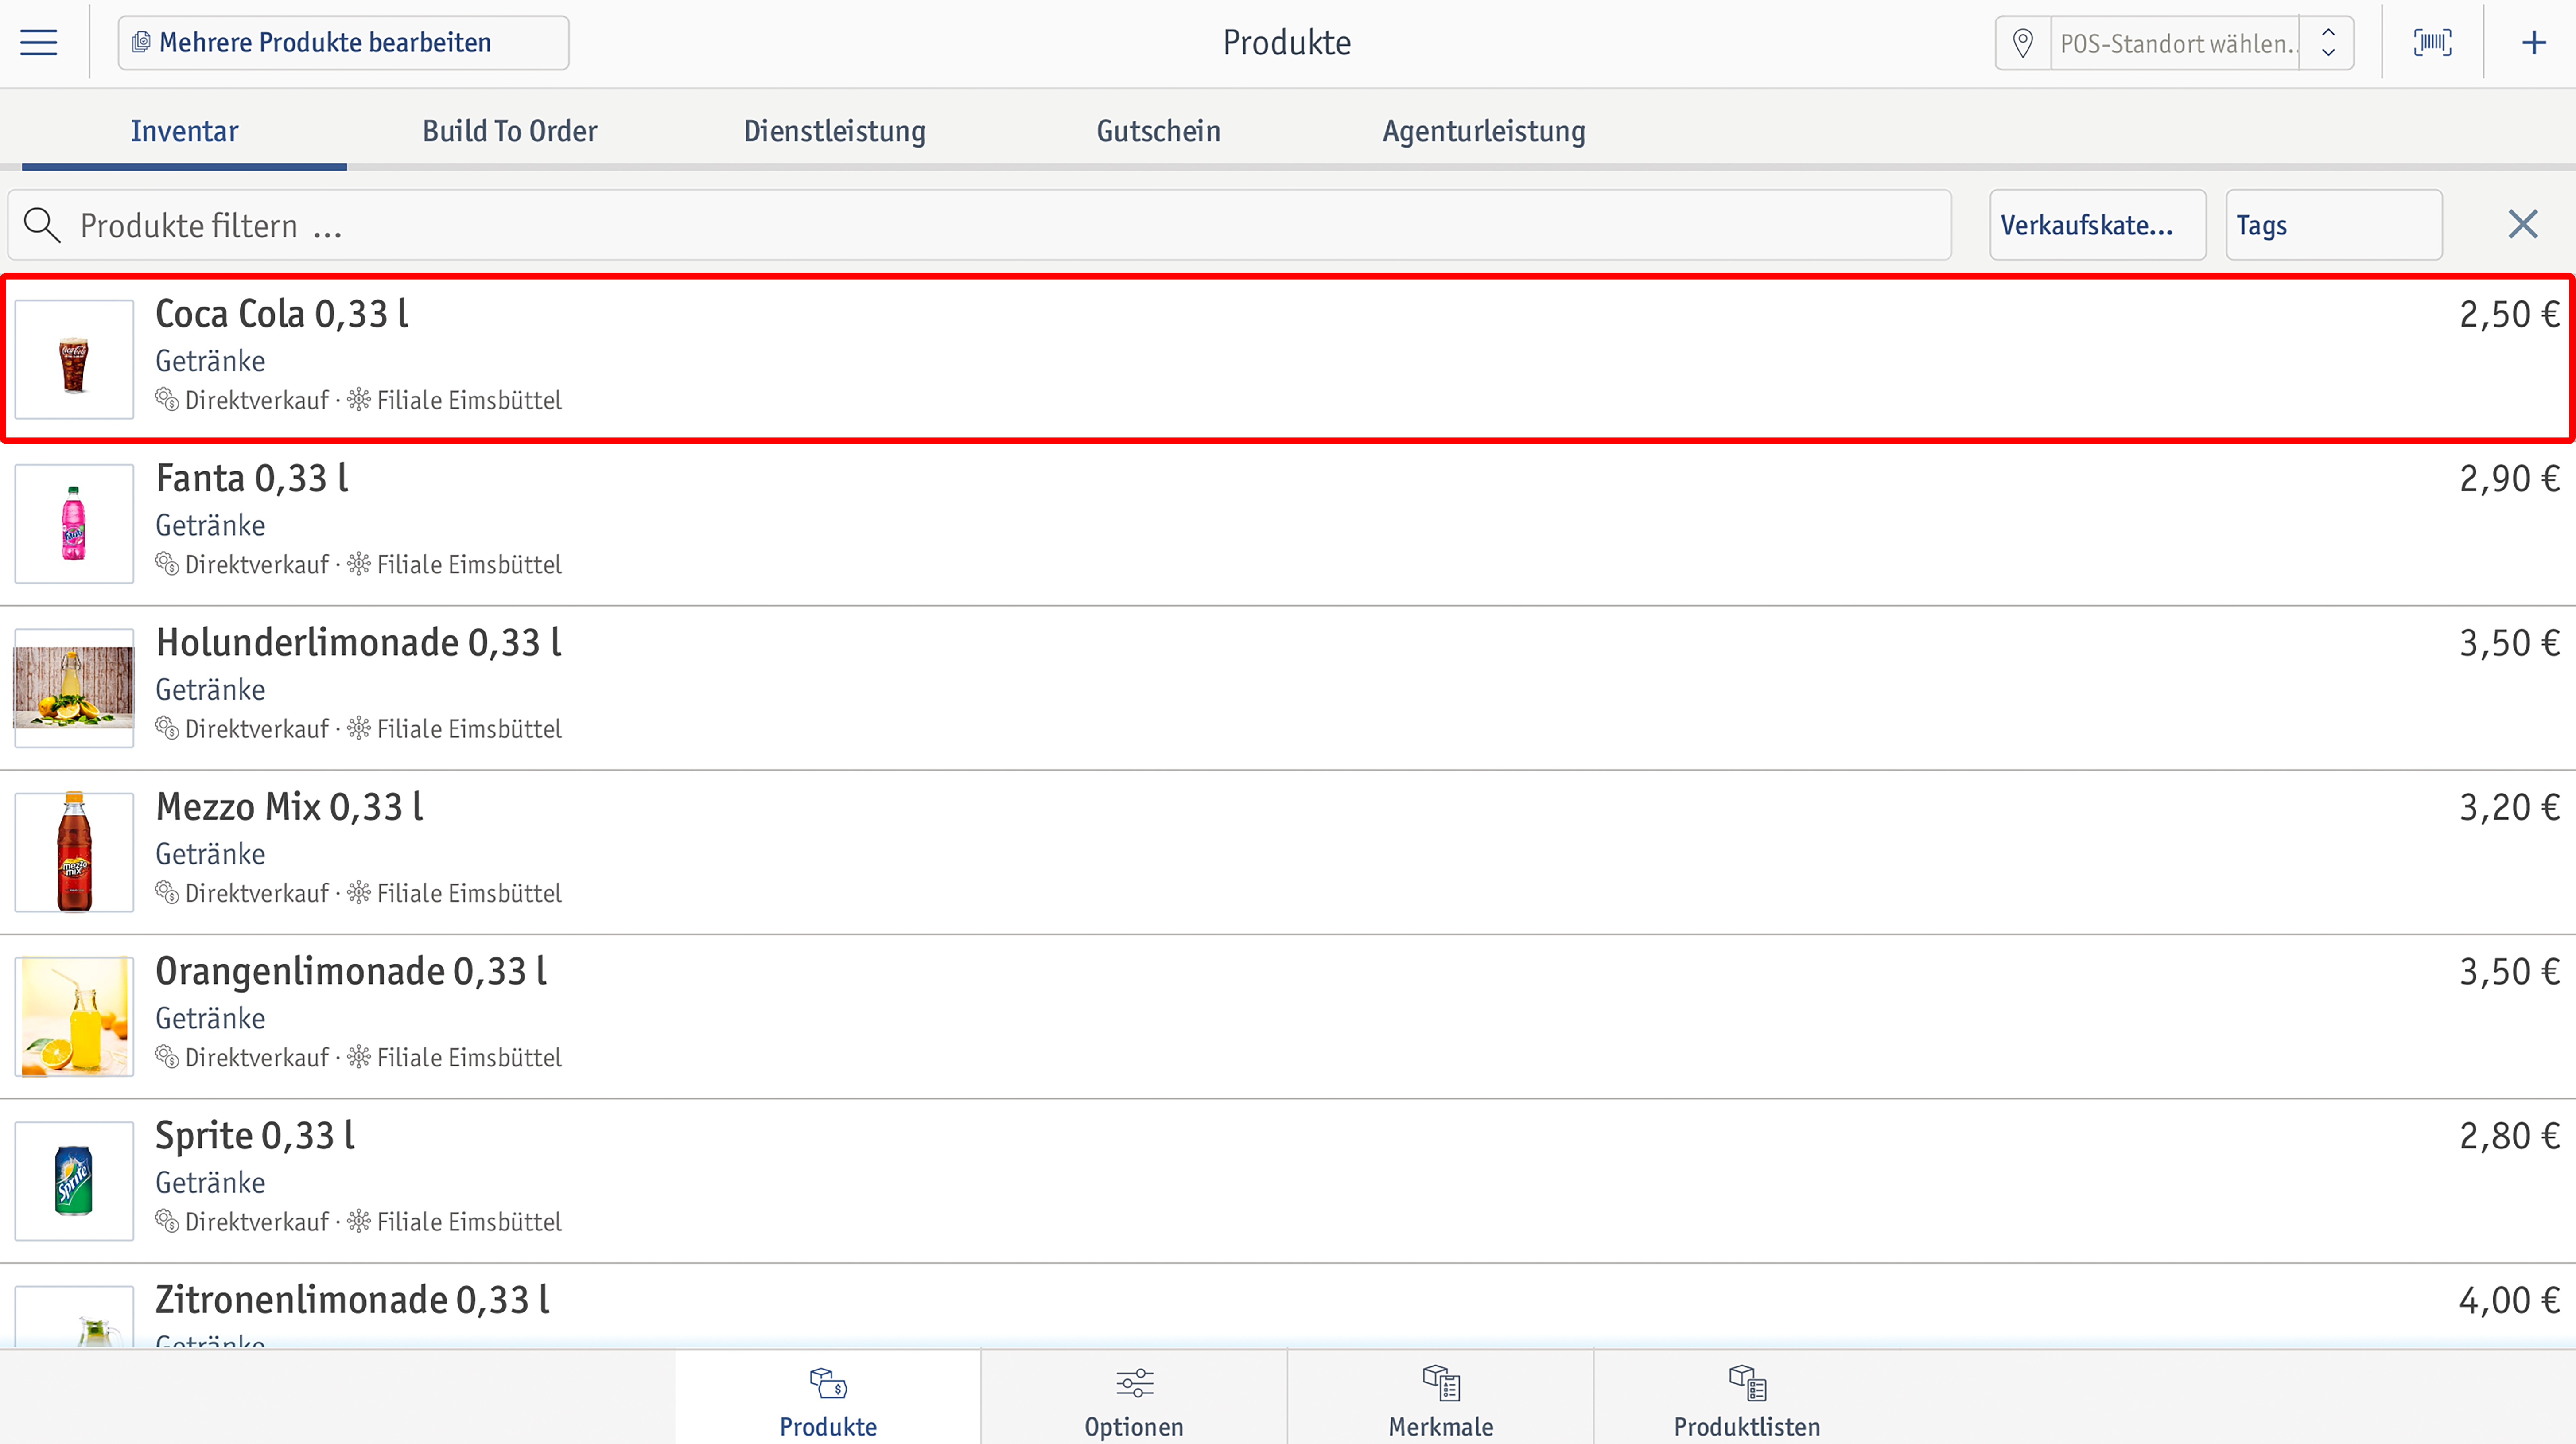Screen dimensions: 2576x1444
Task: Click Filiale Eimsbüttel icon in Fanta row
Action: click(359, 564)
